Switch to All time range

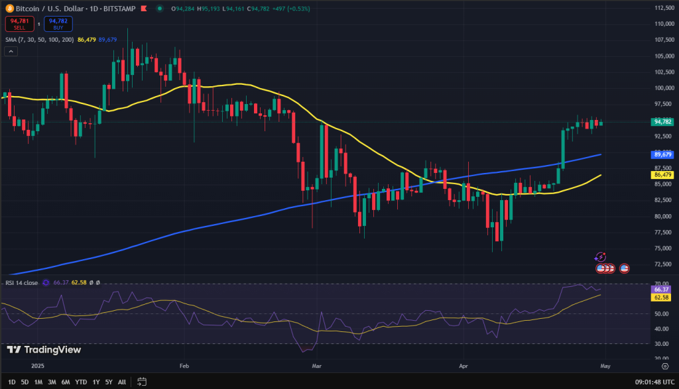point(122,382)
